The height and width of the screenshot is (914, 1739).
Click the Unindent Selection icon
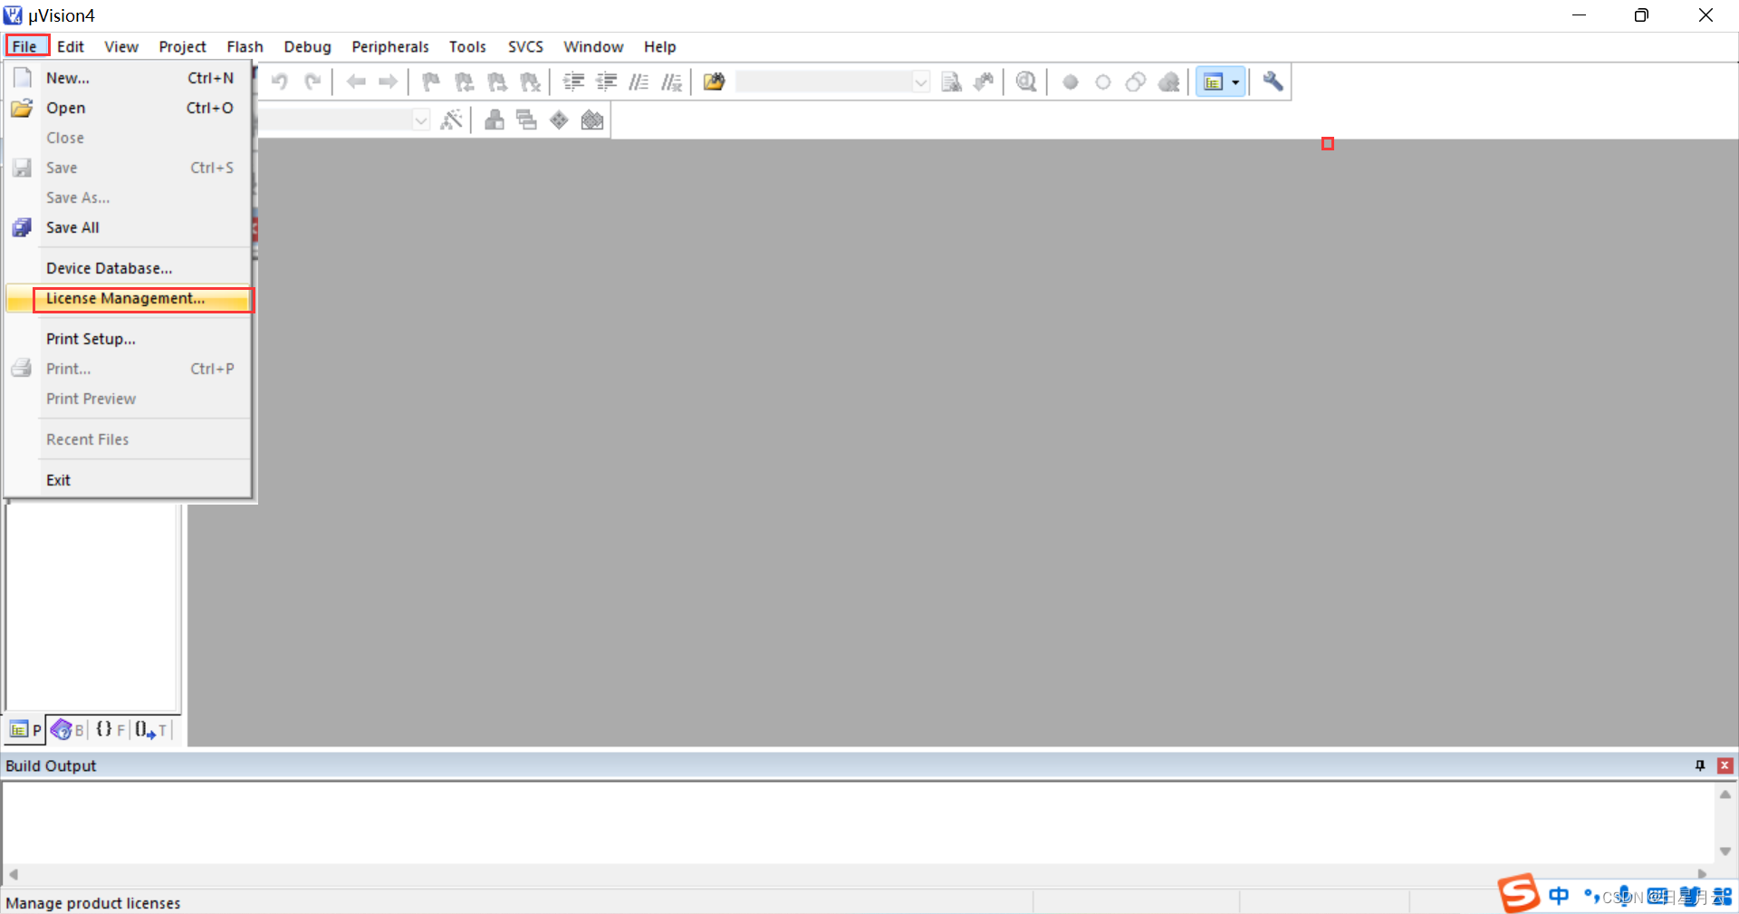[606, 82]
